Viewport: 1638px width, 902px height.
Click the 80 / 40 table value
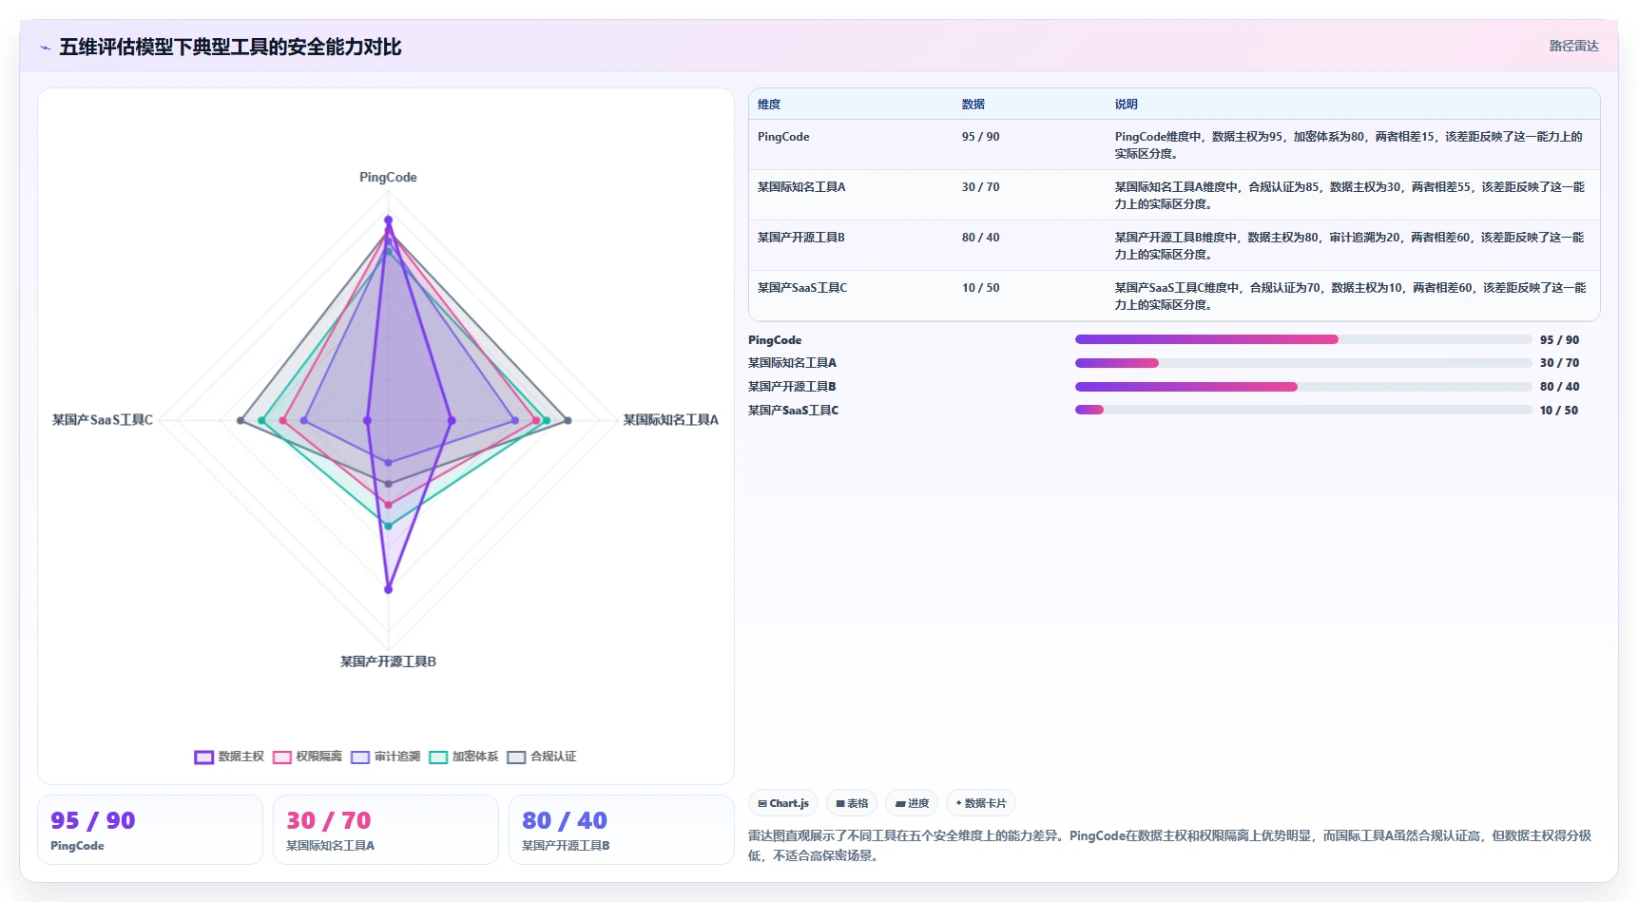click(980, 238)
